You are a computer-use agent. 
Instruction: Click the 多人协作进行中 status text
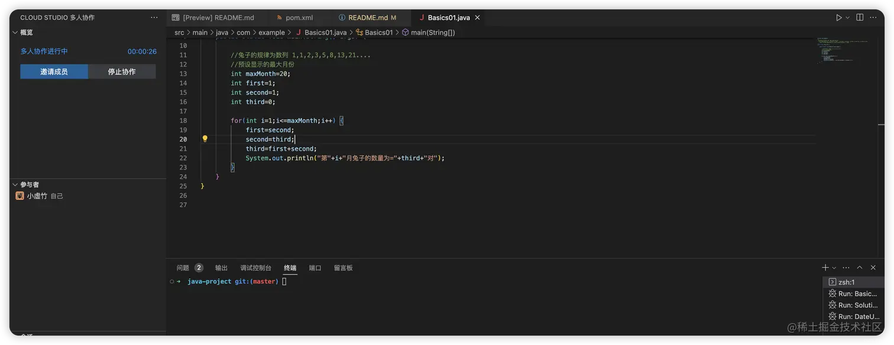[x=44, y=51]
